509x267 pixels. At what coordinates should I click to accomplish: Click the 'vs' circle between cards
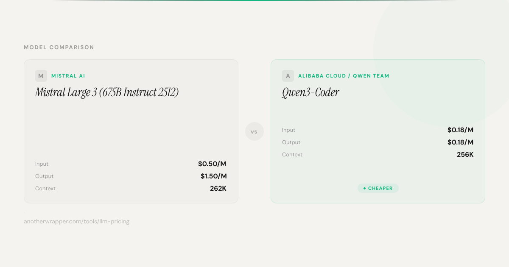pyautogui.click(x=255, y=132)
